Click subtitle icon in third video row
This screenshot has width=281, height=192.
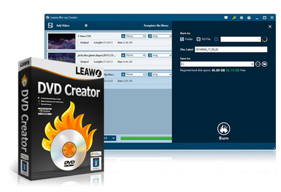123,74
